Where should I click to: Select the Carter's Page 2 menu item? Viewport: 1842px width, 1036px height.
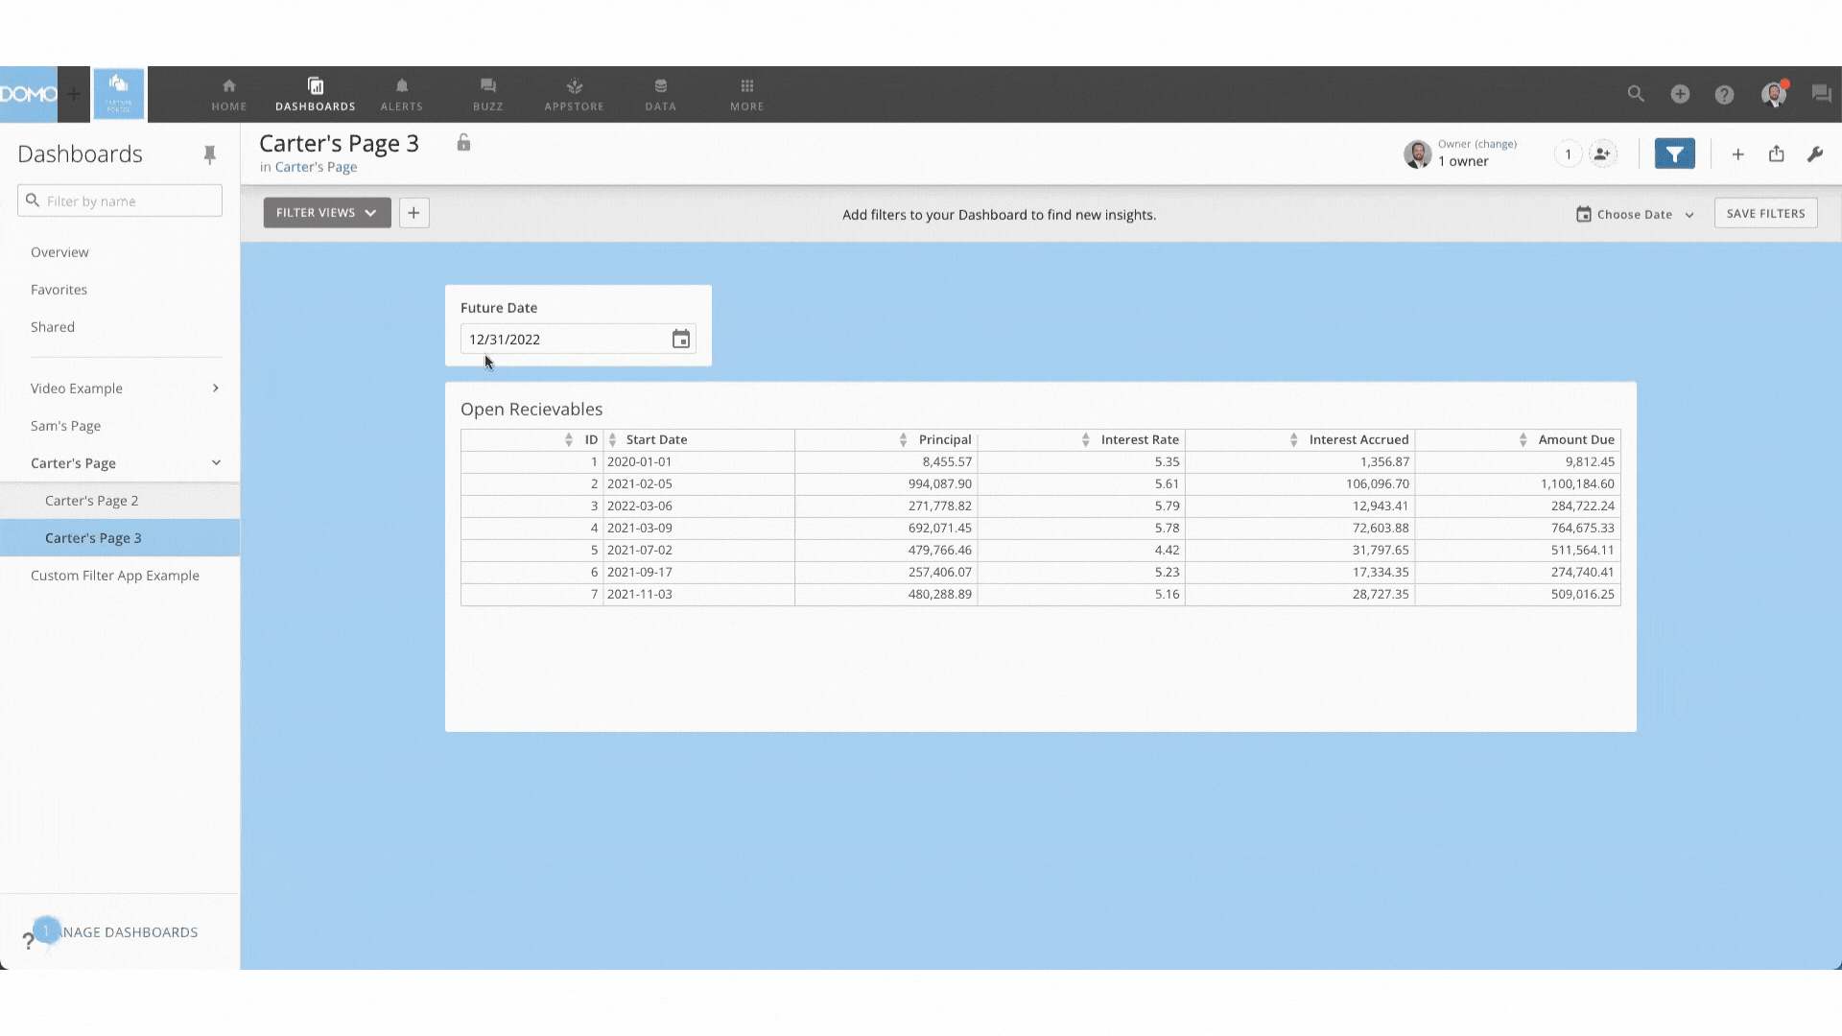(92, 500)
